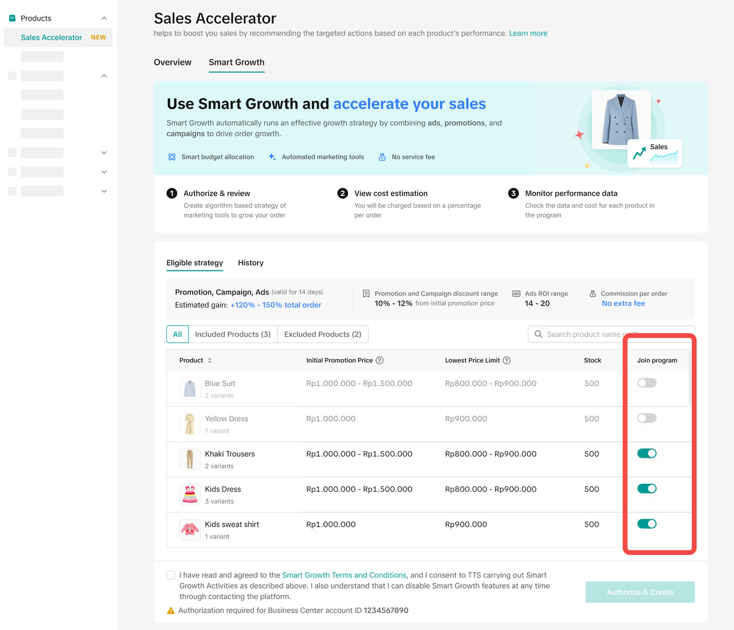Viewport: 734px width, 630px height.
Task: Disable Join program for Khaki Trousers
Action: click(x=647, y=454)
